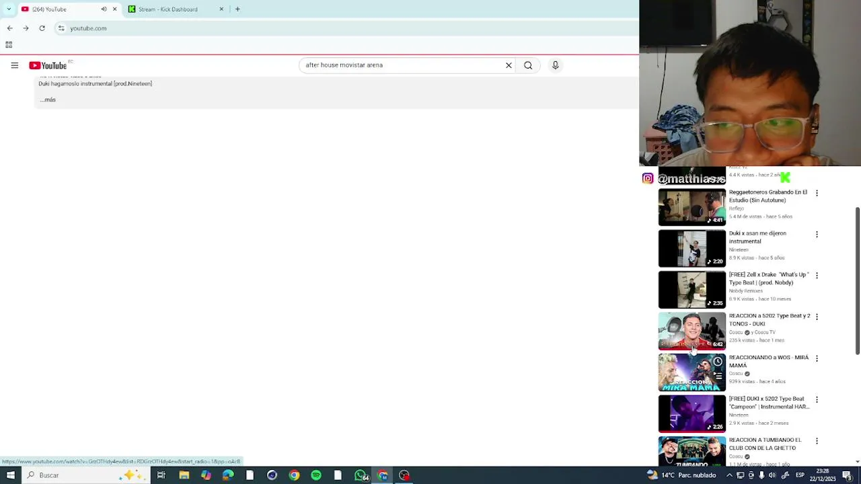Play the Campeon type beat thumbnail
Viewport: 861px width, 484px height.
pyautogui.click(x=691, y=413)
